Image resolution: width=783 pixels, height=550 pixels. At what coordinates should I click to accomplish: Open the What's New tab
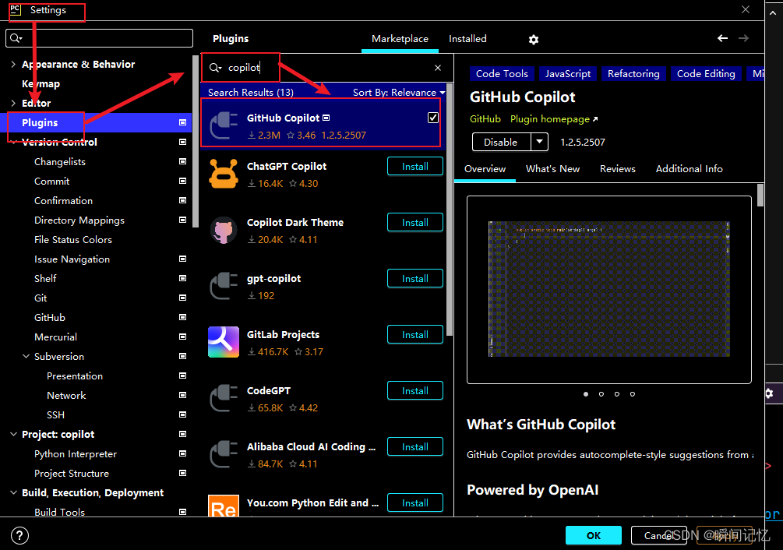pos(553,169)
